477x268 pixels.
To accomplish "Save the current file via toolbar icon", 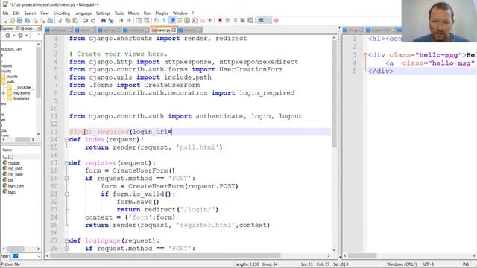I will (19, 20).
